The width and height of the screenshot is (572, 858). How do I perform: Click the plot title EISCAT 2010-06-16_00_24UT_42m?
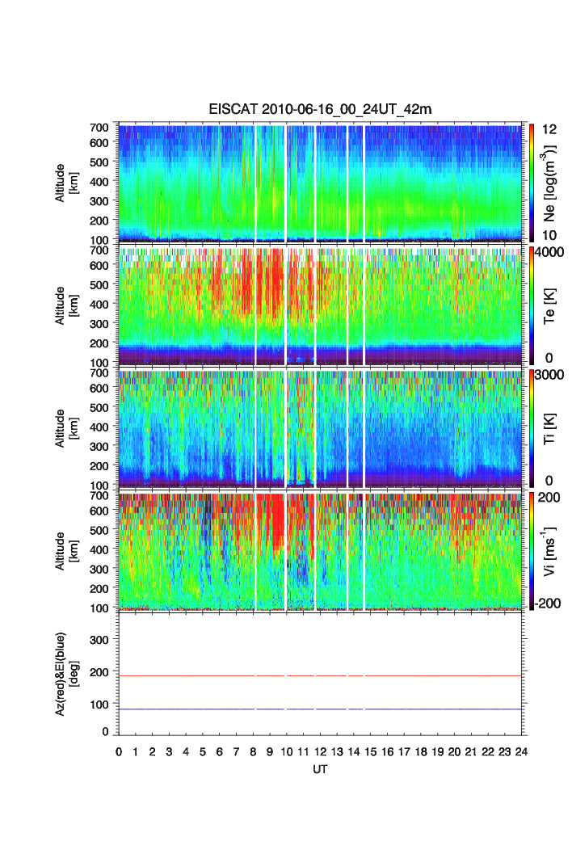[x=322, y=110]
